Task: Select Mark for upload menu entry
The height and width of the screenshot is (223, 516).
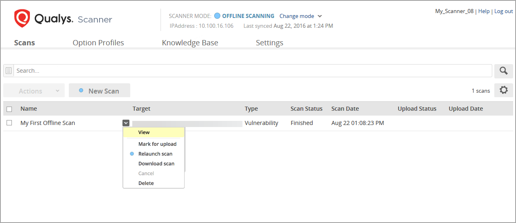Action: pos(157,144)
